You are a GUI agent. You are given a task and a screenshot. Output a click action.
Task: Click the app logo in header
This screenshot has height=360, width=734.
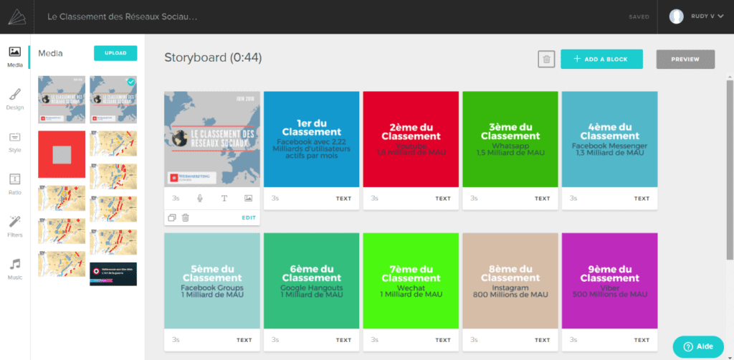pos(17,17)
